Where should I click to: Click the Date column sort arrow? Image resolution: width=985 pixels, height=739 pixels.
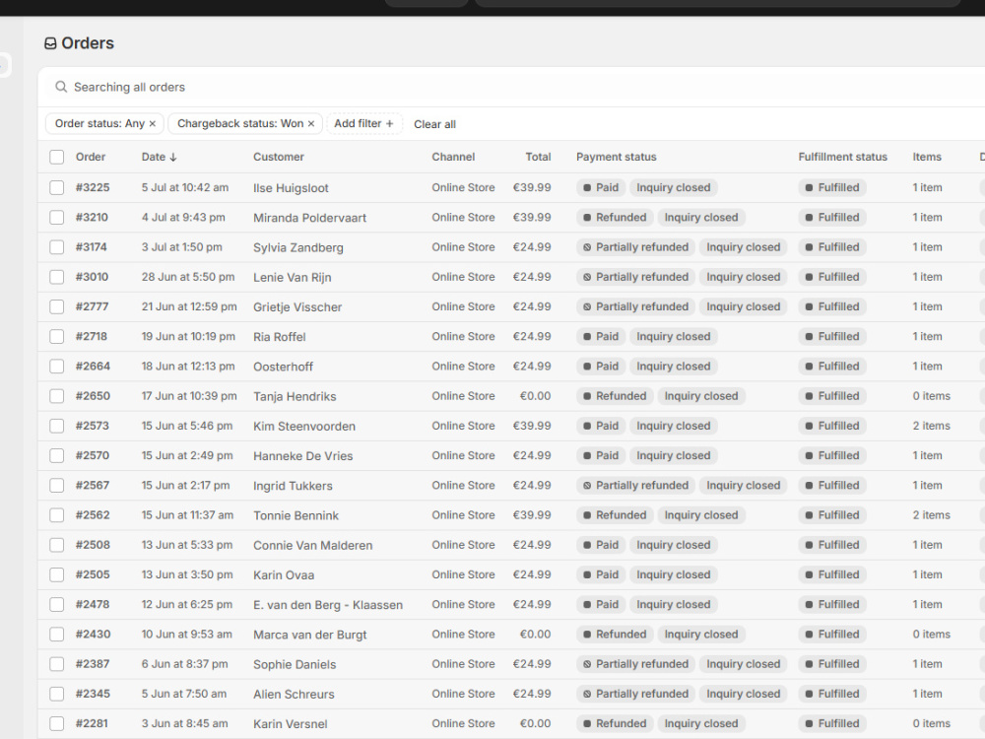click(173, 157)
